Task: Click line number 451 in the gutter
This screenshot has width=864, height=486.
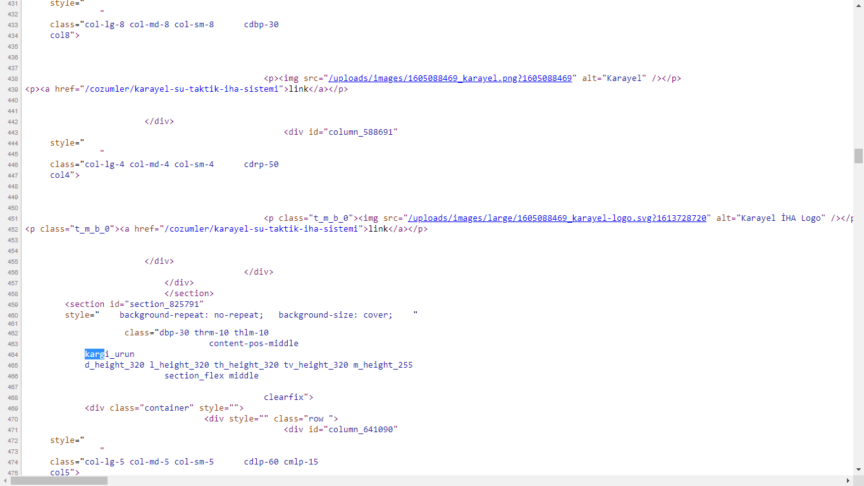Action: 13,218
